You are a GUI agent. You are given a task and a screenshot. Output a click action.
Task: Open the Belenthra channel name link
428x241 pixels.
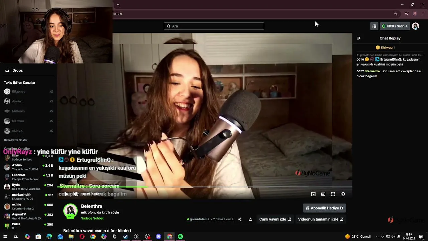click(92, 206)
